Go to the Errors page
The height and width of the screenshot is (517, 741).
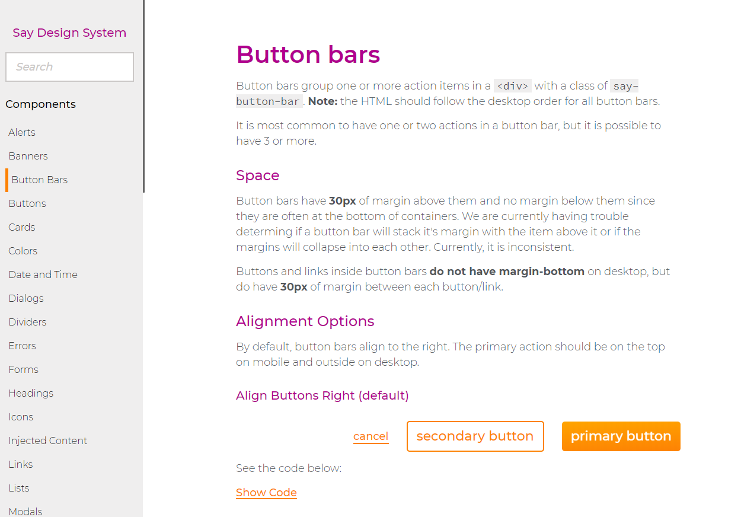pos(23,346)
